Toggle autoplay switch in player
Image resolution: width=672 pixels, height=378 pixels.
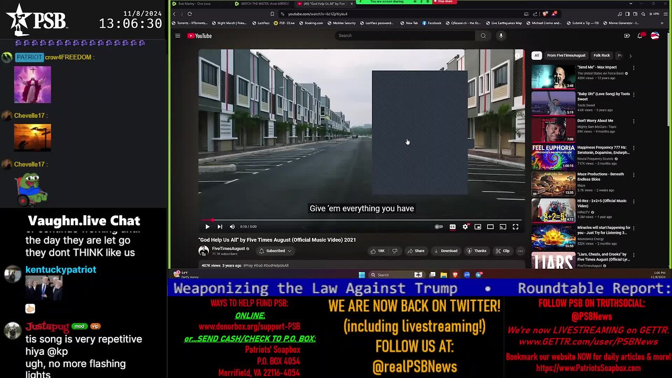click(439, 227)
